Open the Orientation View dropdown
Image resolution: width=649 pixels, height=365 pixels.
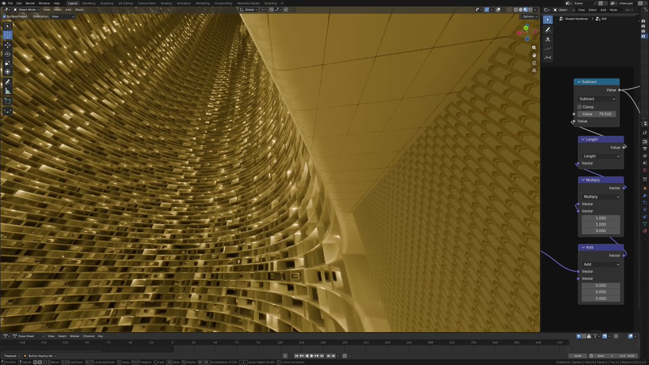pyautogui.click(x=63, y=16)
